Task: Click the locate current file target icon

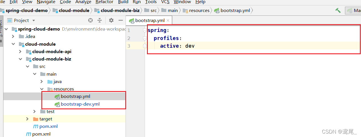Action: tap(90, 20)
